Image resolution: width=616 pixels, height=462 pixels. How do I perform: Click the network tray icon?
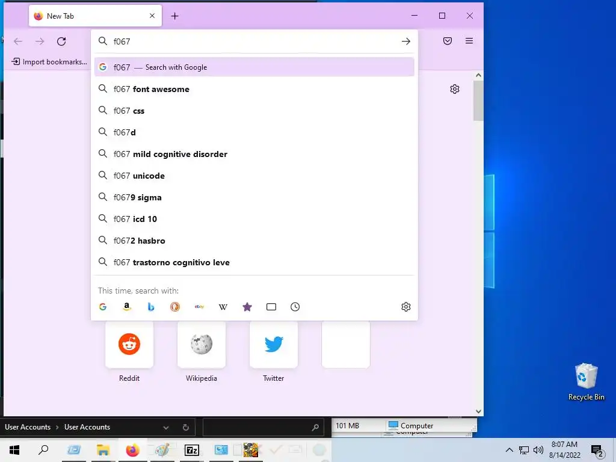524,450
